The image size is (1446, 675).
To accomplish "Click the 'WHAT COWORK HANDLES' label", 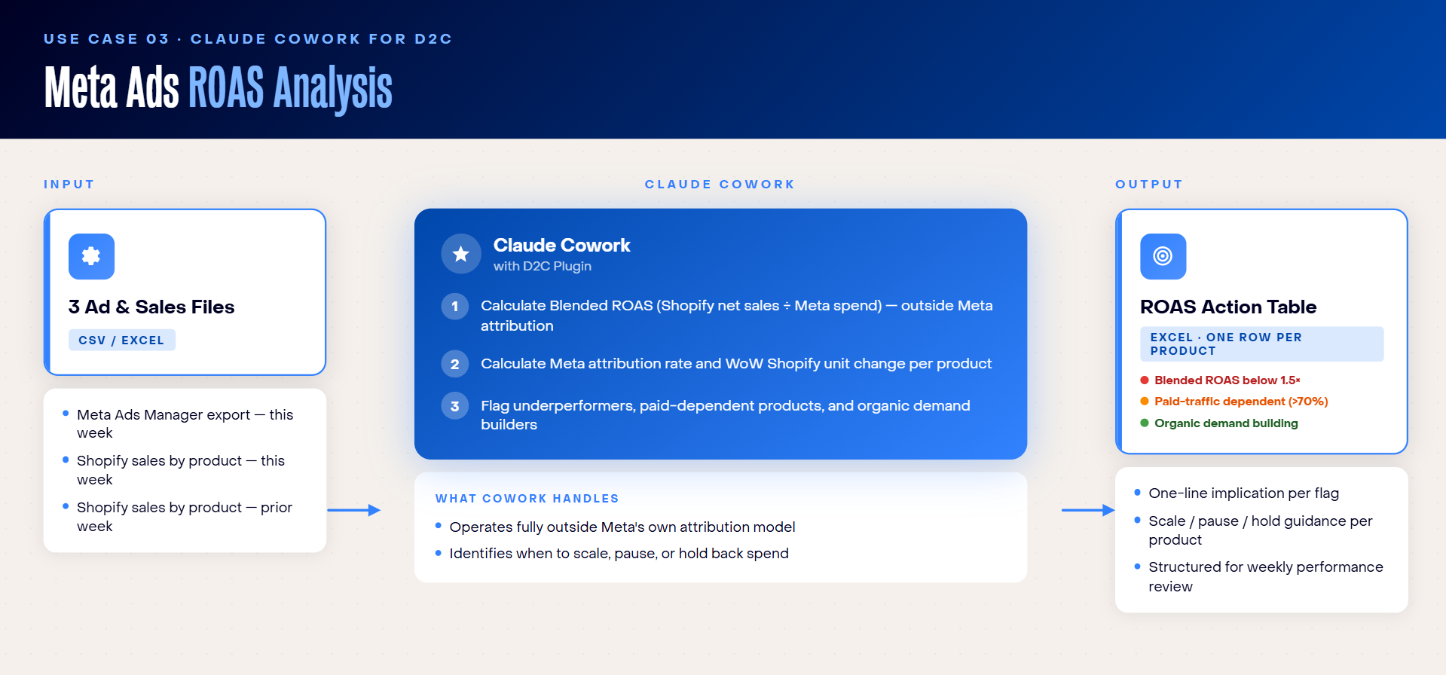I will tap(527, 499).
